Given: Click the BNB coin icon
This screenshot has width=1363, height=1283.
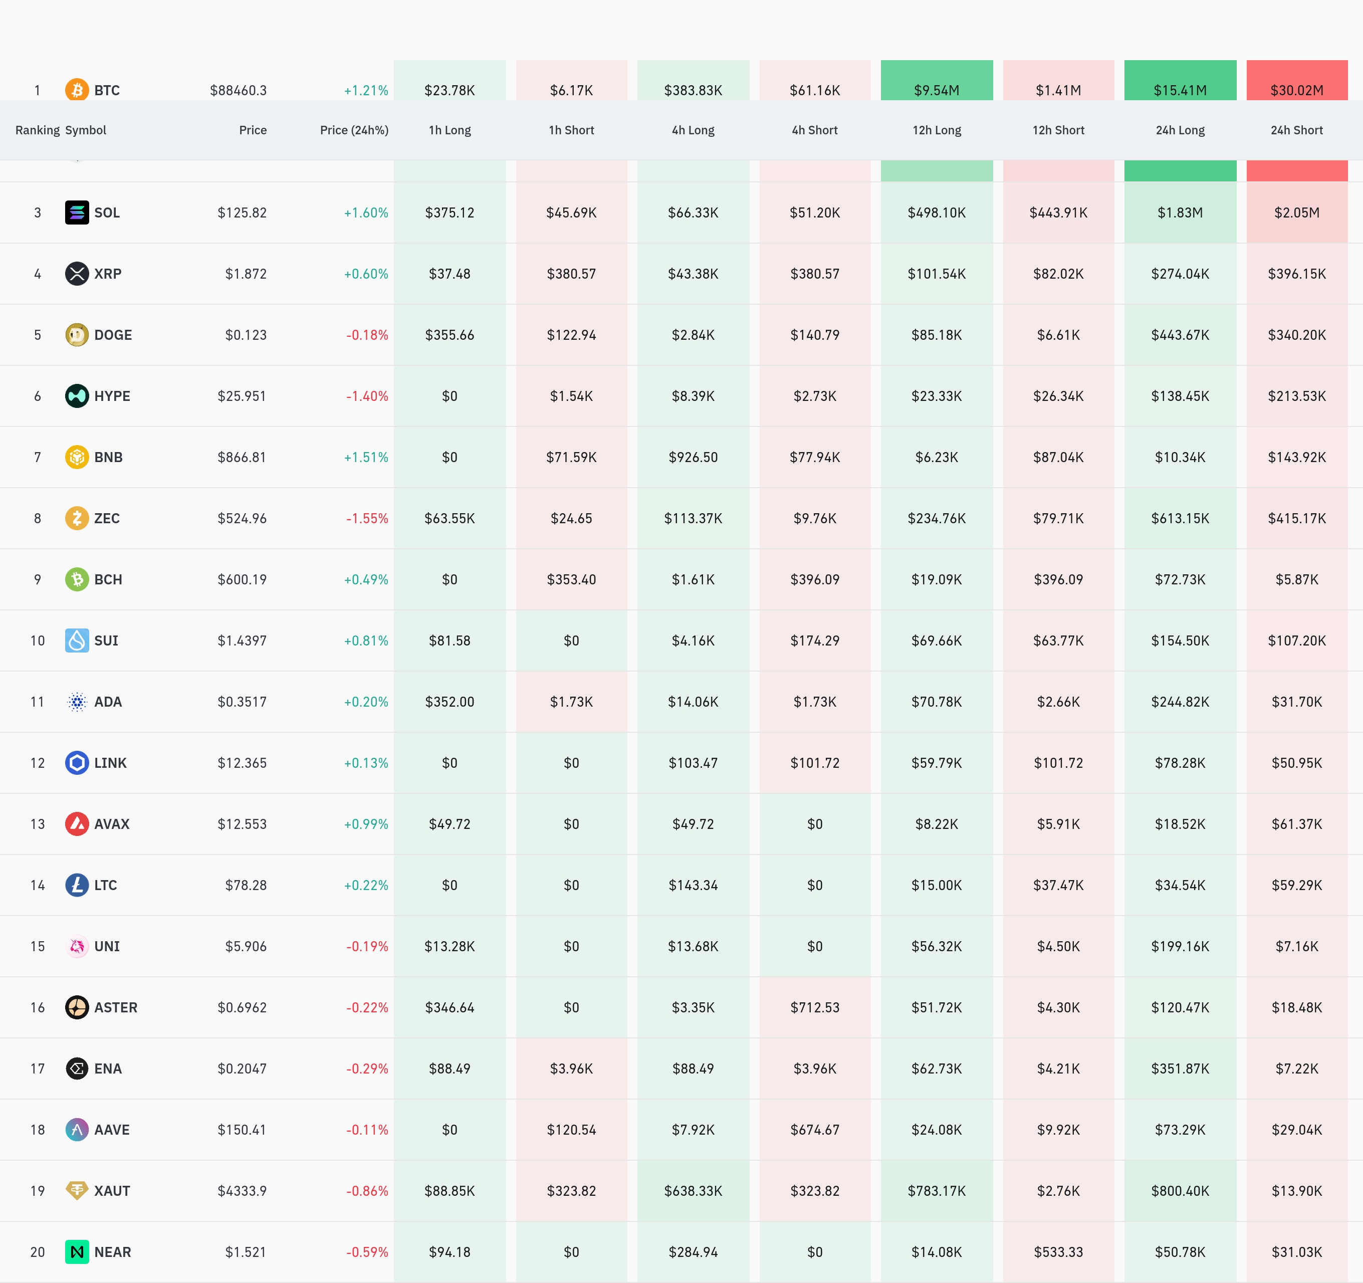Looking at the screenshot, I should click(77, 457).
